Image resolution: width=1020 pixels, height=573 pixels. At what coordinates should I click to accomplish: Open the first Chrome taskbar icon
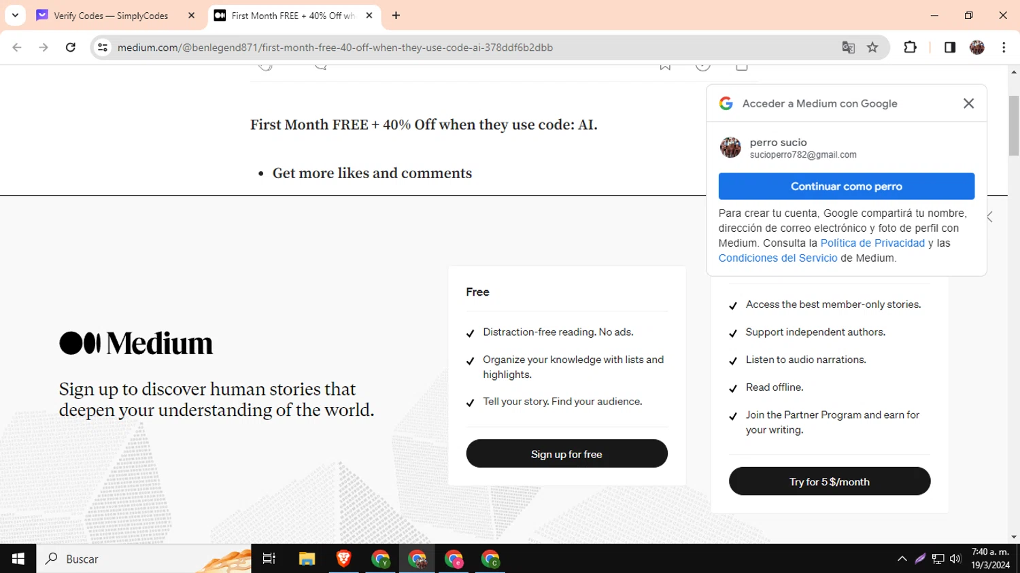380,559
